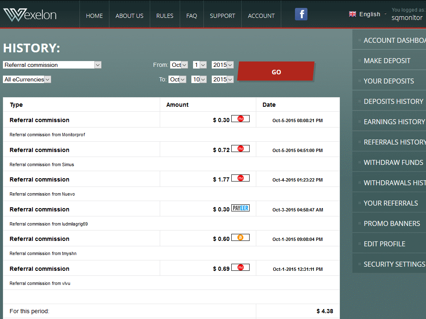Open Withdraw Funds in sidebar
Viewport: 426px width, 319px height.
393,162
